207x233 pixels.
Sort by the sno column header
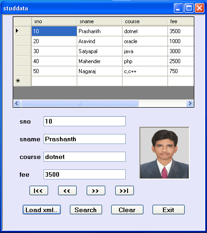[x=54, y=21]
